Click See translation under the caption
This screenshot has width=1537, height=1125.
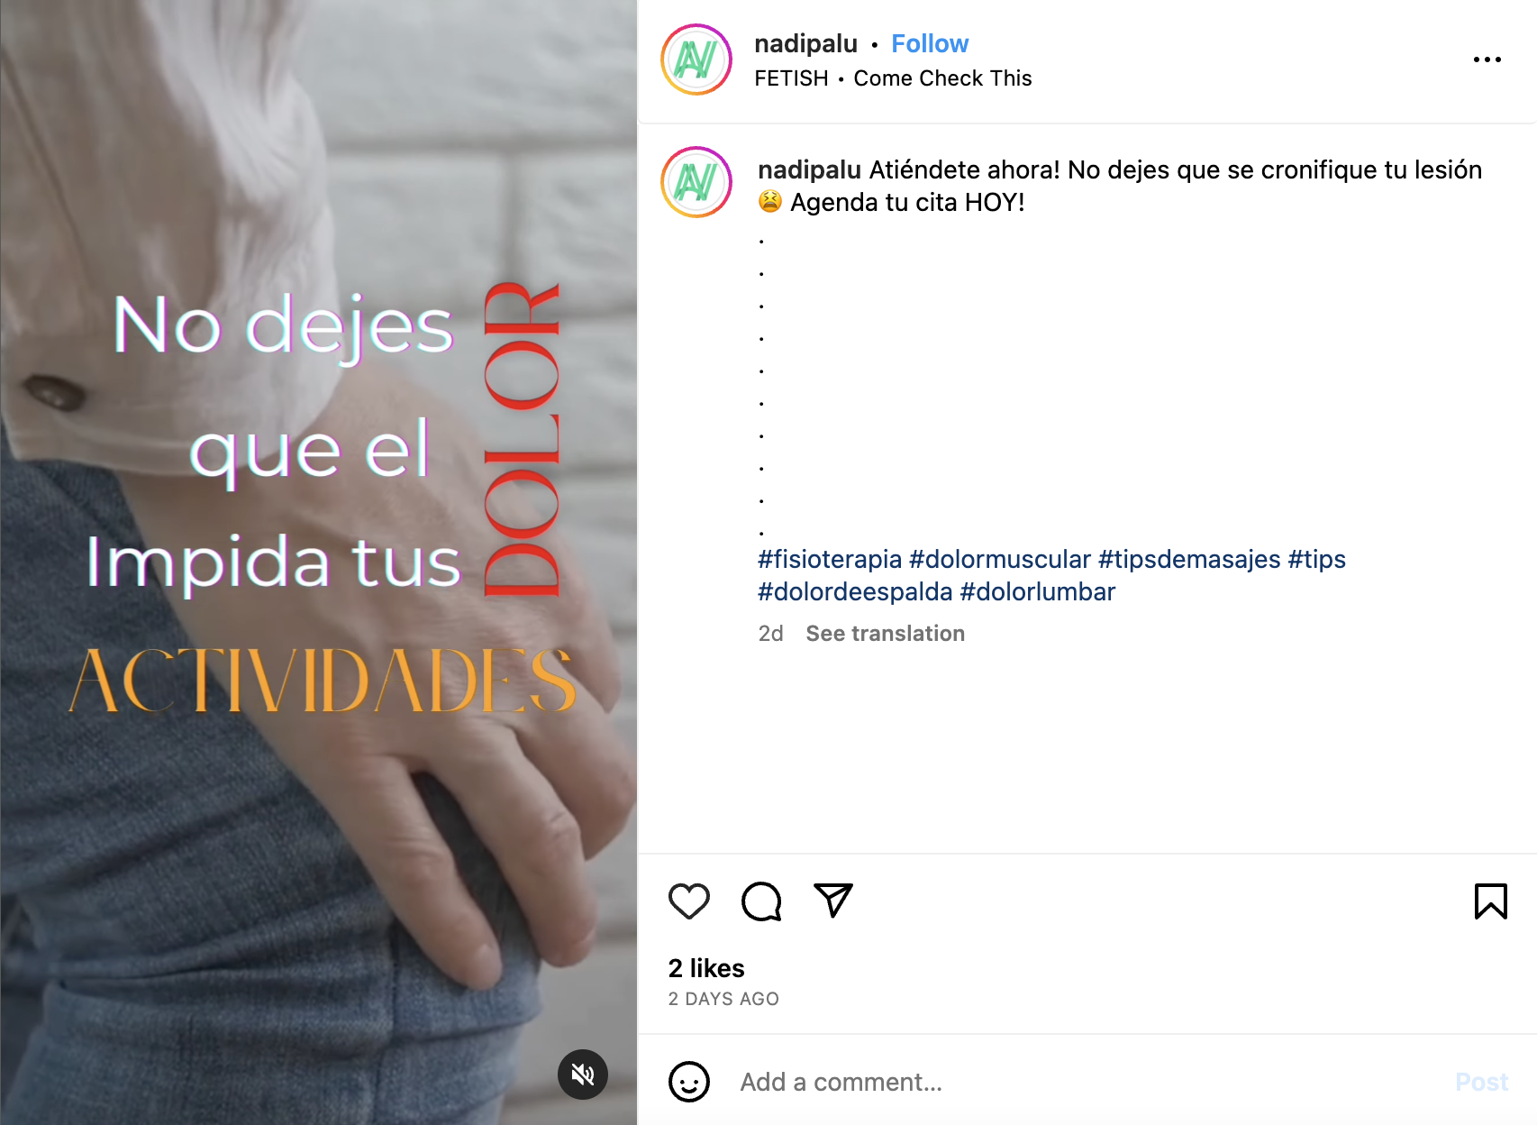point(886,634)
